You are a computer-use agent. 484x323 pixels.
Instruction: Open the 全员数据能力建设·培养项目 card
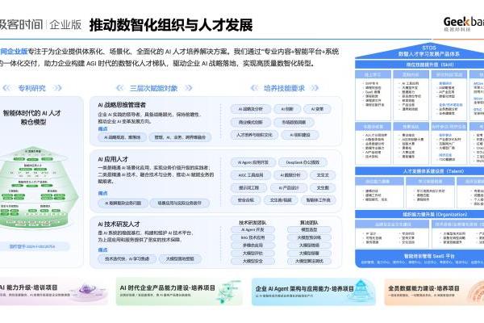click(434, 291)
